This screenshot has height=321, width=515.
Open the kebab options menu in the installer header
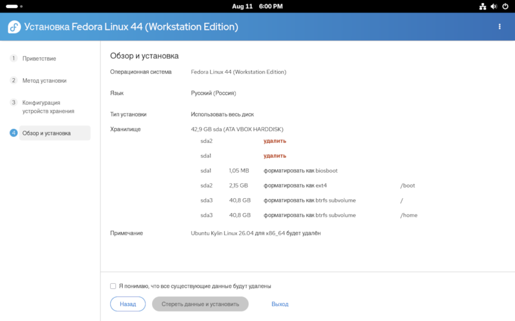click(499, 27)
